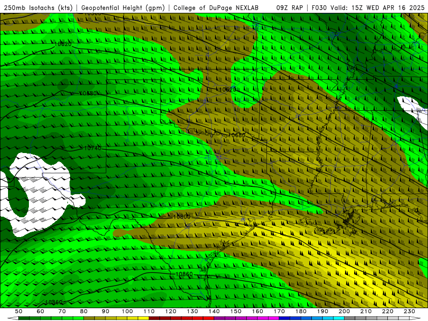The width and height of the screenshot is (428, 321).
Task: Click the 10800 contour label
Action: [x=181, y=217]
